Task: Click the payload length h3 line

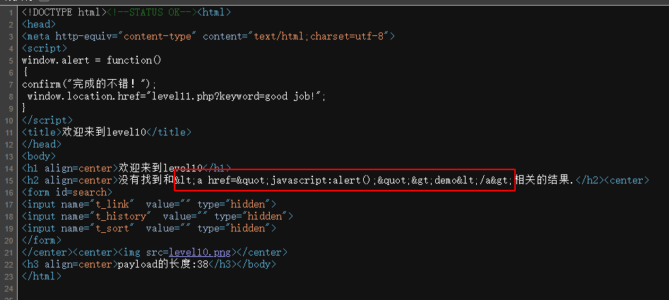Action: [148, 264]
